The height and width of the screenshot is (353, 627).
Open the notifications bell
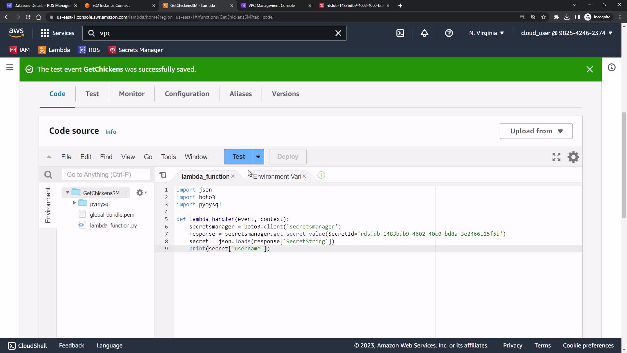click(424, 33)
